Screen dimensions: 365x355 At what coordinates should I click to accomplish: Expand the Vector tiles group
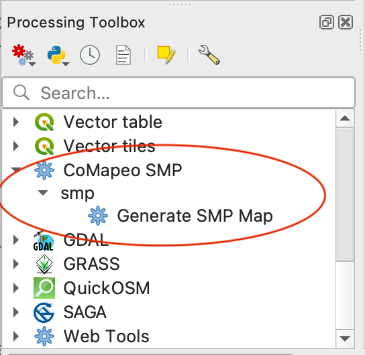coord(16,146)
